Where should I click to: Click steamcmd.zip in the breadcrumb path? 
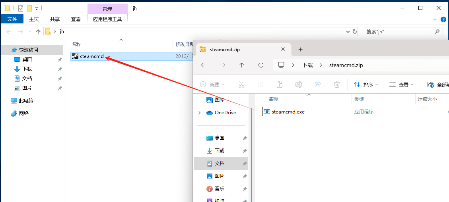(x=346, y=65)
